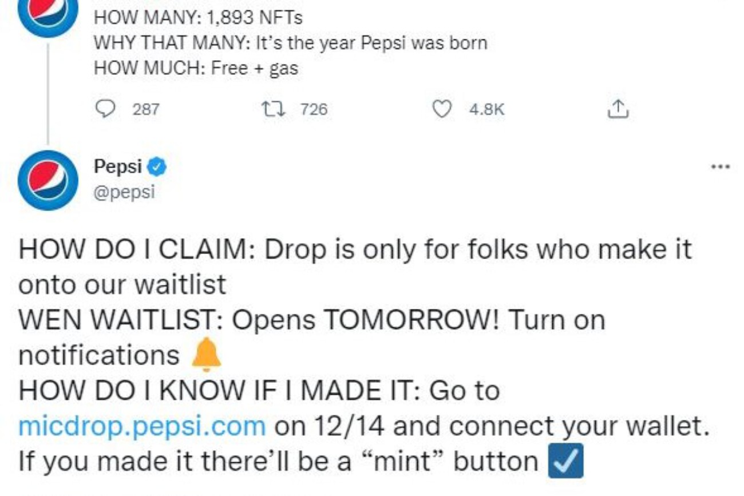Open the three-dot more options menu

coord(720,168)
